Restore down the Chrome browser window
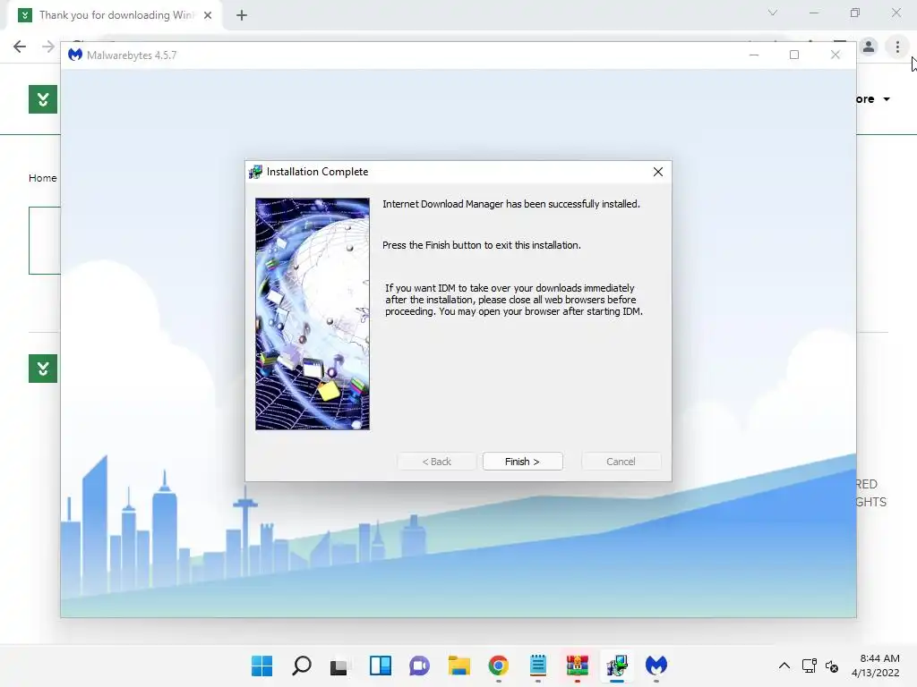The height and width of the screenshot is (687, 917). tap(855, 13)
